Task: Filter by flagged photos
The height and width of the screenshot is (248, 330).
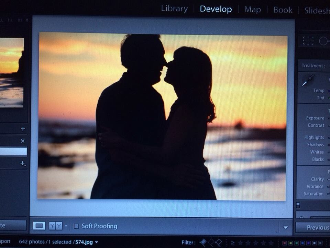Action: (203, 242)
